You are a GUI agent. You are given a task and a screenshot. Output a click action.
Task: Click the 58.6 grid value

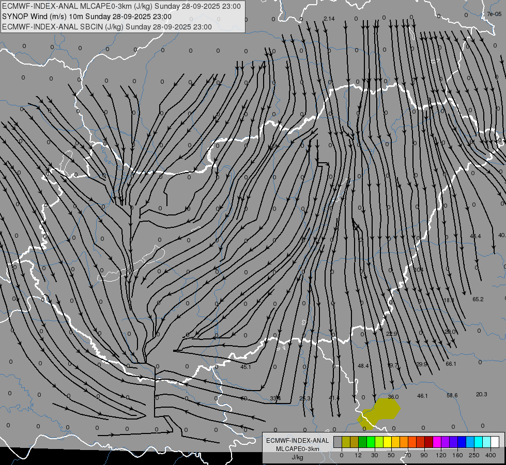(452, 395)
